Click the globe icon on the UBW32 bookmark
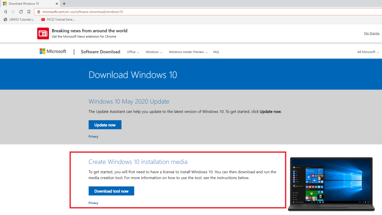Screen dimensions: 382x215 5,19
